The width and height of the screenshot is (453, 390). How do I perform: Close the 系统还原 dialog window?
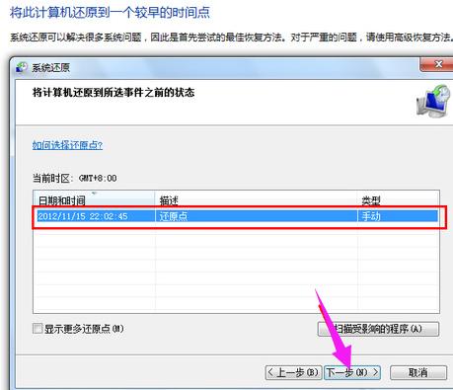[x=437, y=64]
